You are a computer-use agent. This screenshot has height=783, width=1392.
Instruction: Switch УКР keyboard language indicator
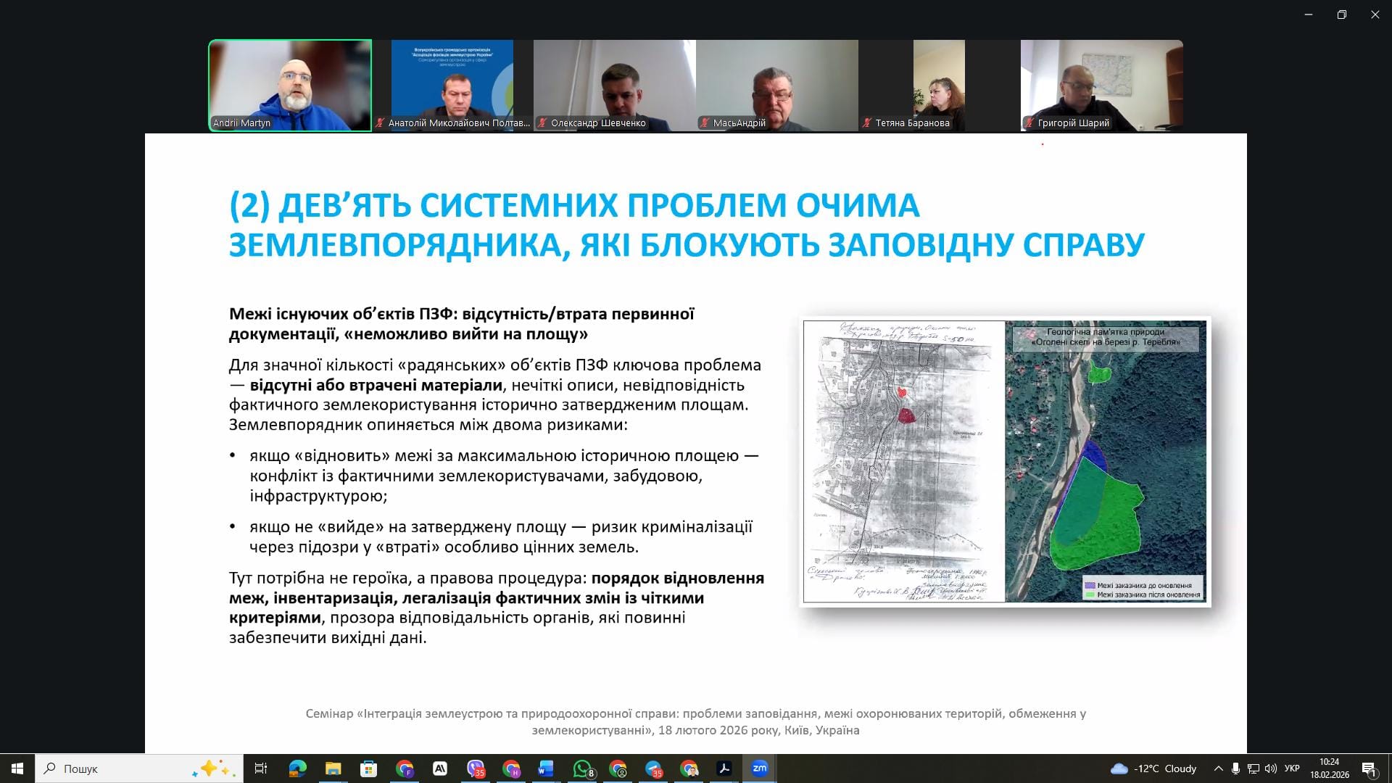point(1292,768)
